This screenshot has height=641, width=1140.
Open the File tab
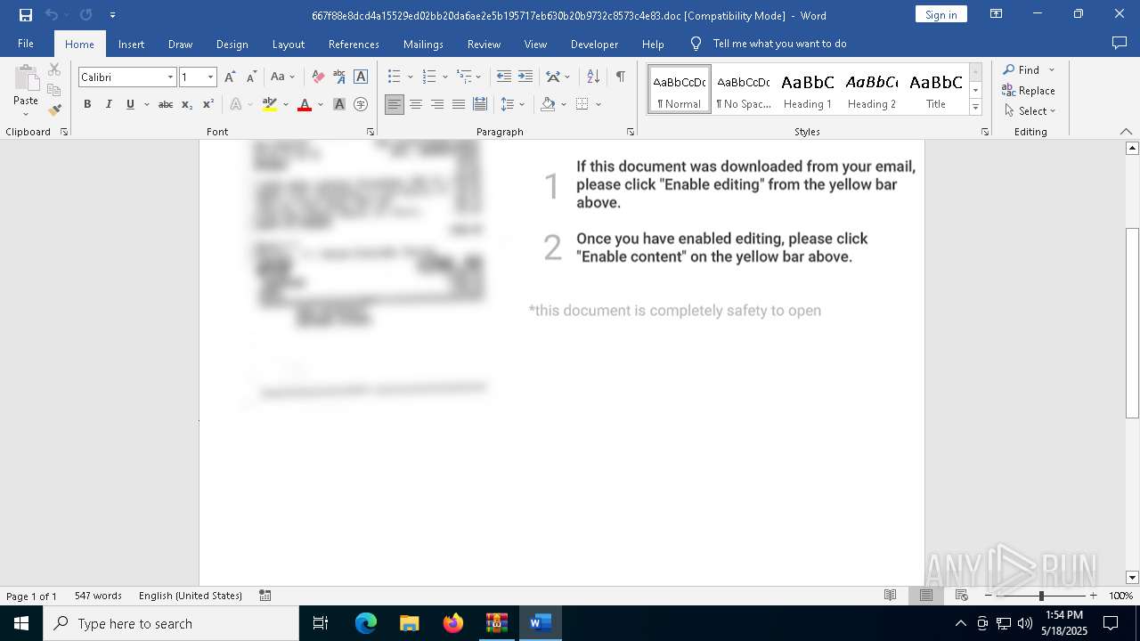[x=26, y=44]
